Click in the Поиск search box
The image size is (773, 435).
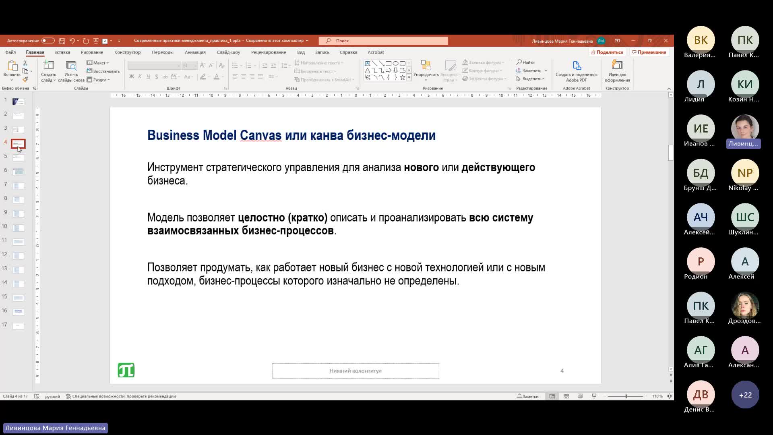(x=383, y=41)
